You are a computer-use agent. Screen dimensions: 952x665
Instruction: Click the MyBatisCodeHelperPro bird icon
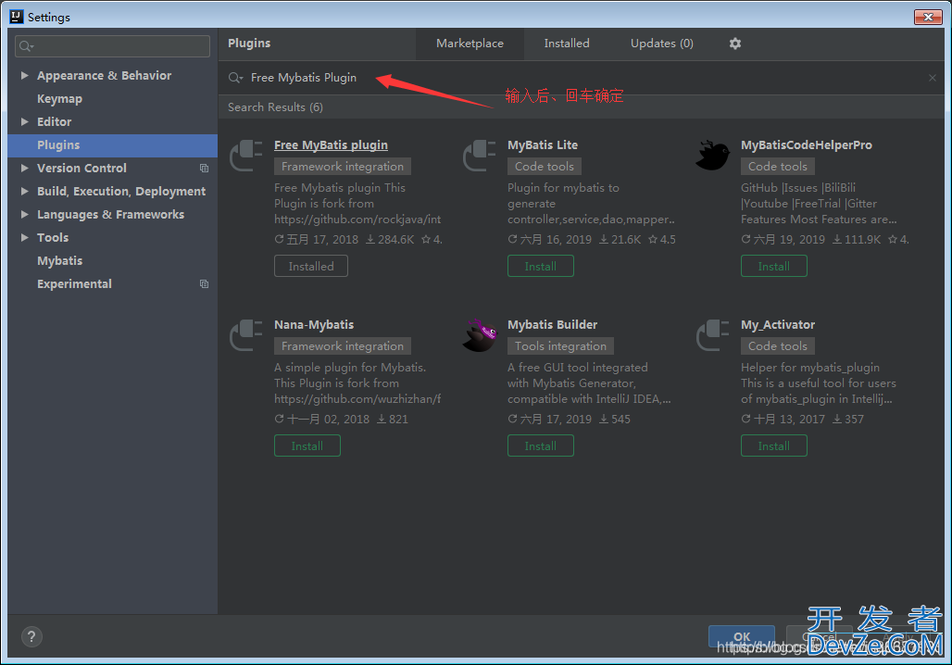713,156
